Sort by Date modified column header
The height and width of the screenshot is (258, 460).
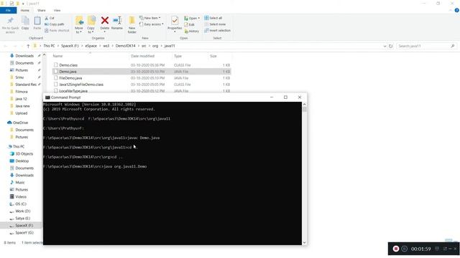(142, 56)
